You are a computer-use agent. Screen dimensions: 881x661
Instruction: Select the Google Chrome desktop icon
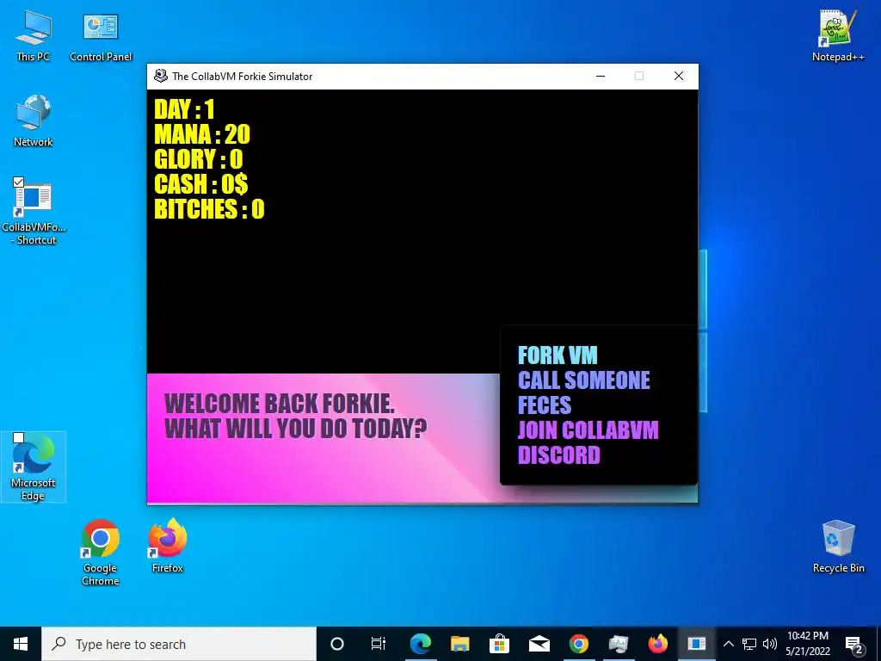pos(100,552)
